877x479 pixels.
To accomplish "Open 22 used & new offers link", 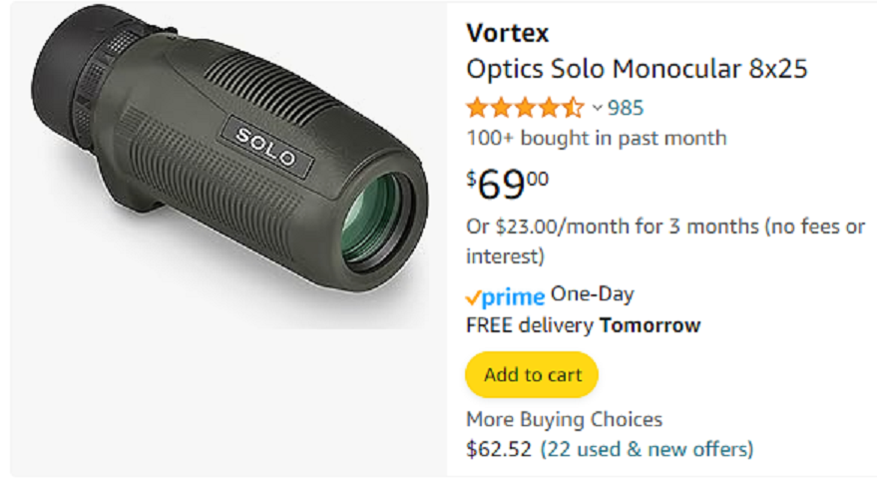I will [x=647, y=449].
